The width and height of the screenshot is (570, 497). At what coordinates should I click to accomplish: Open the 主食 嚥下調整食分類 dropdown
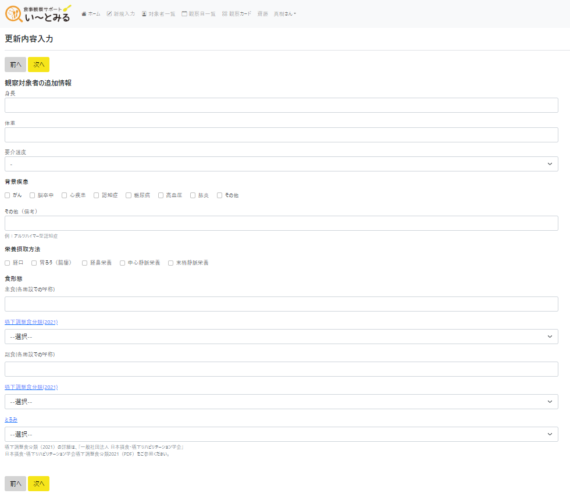282,337
